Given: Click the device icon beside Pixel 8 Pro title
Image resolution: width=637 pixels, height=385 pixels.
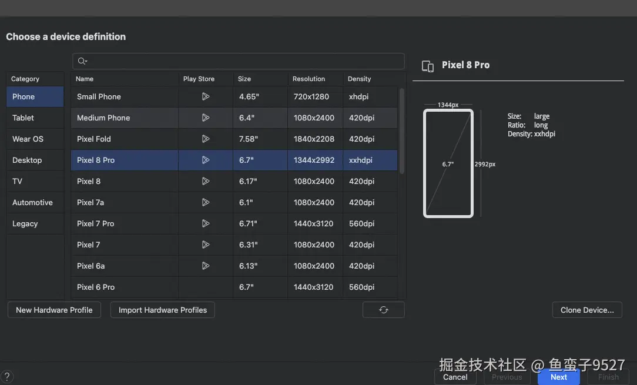Looking at the screenshot, I should click(x=428, y=66).
